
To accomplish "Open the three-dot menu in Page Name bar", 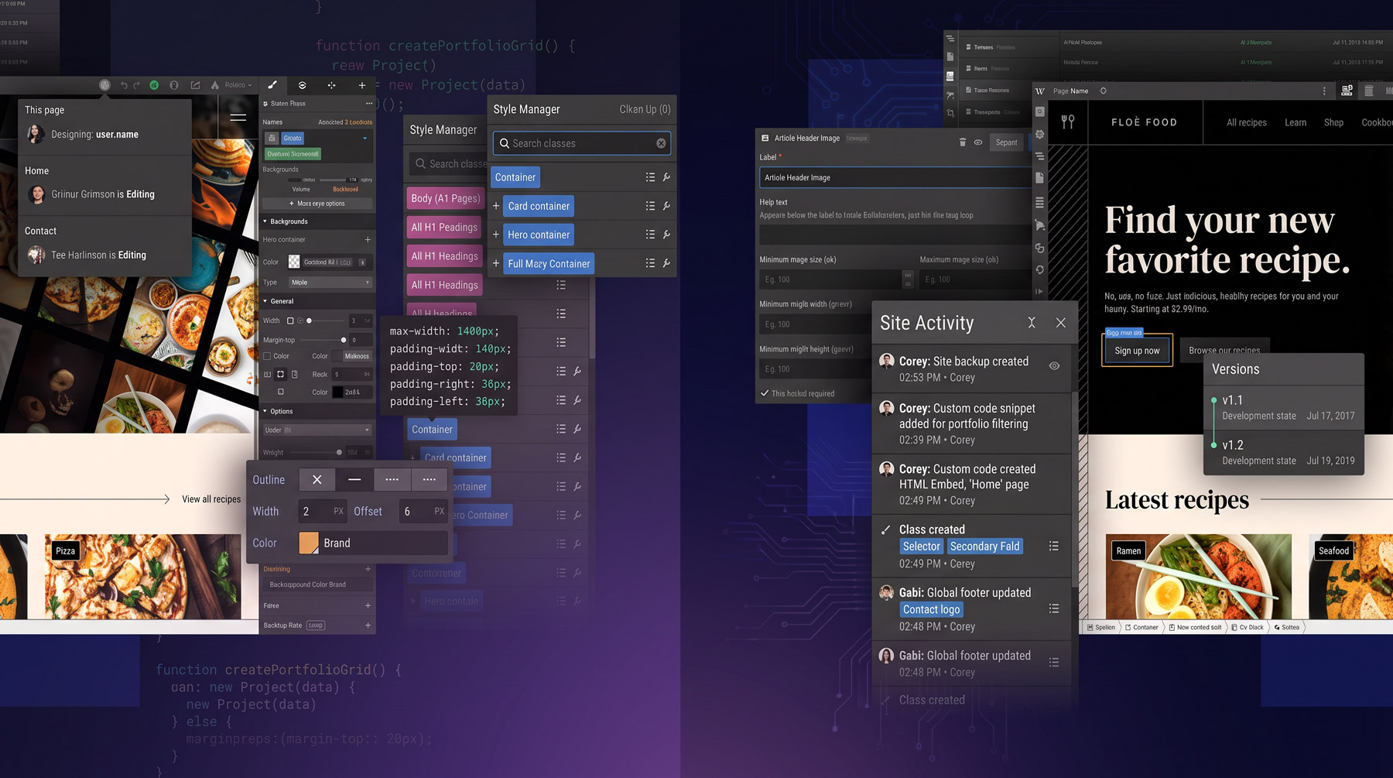I will tap(1324, 91).
